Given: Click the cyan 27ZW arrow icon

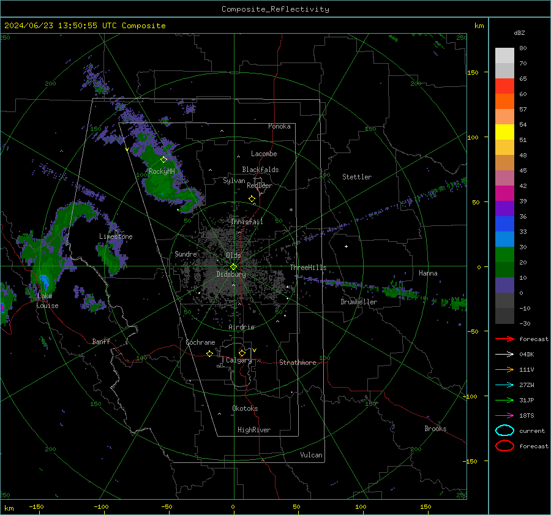Looking at the screenshot, I should pos(504,385).
